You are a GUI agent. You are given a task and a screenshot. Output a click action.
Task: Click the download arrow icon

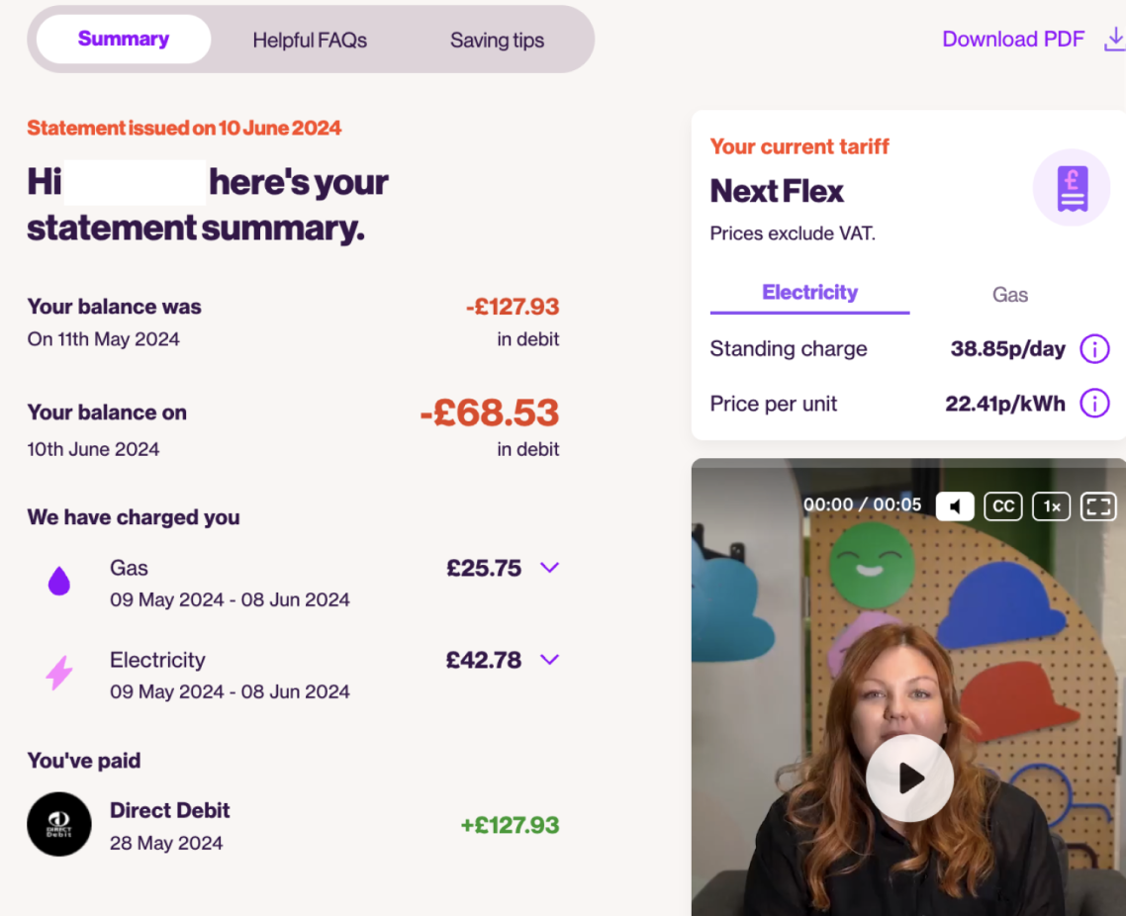point(1114,40)
